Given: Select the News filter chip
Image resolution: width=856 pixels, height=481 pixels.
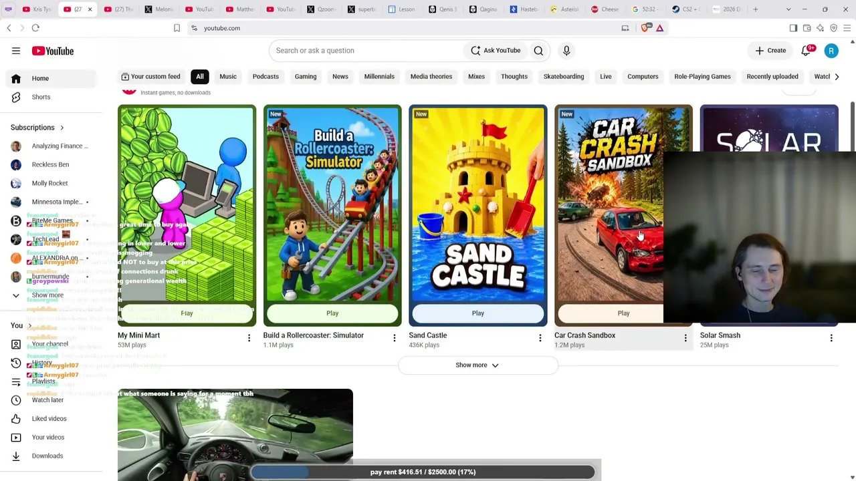Looking at the screenshot, I should coord(340,77).
